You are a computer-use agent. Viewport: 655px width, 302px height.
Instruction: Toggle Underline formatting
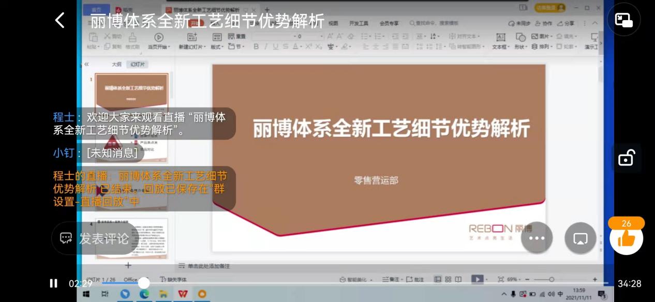pos(275,47)
